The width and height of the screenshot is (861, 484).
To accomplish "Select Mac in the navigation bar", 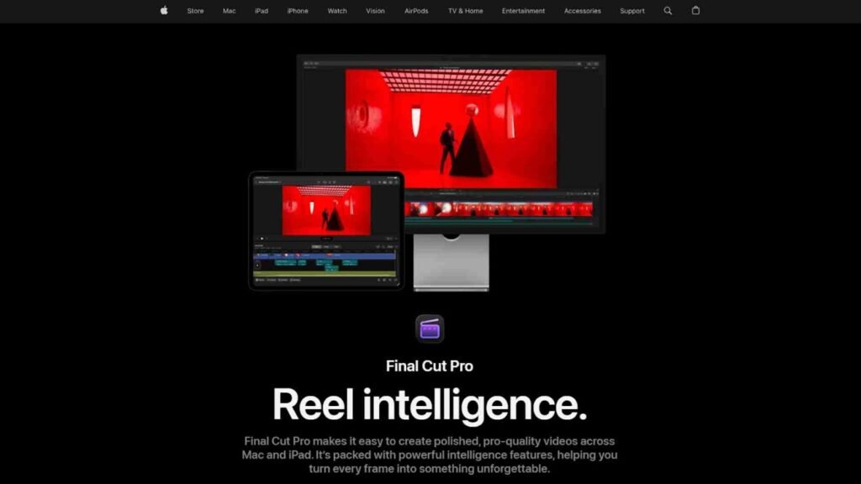I will tap(229, 11).
